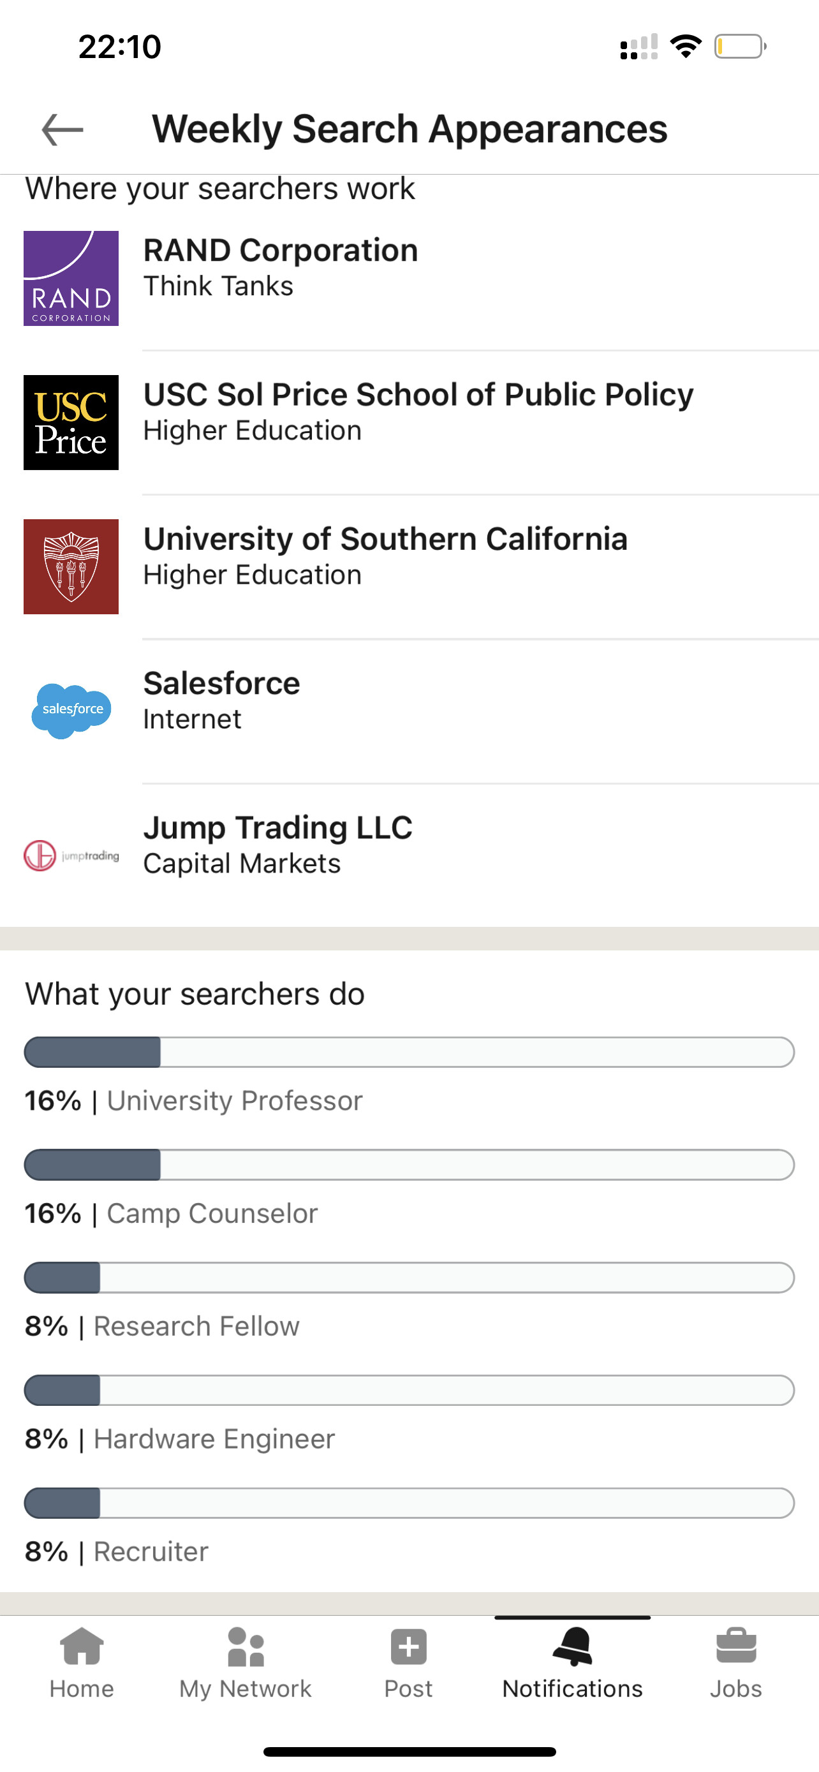Tap the USC Price logo
The height and width of the screenshot is (1772, 819).
pos(71,422)
